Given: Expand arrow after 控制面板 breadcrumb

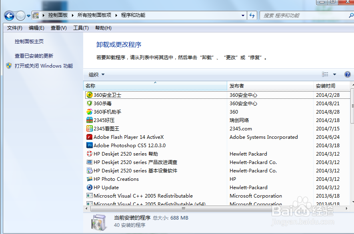Looking at the screenshot, I should point(73,15).
